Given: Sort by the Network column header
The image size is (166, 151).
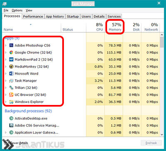Looking at the screenshot, I should 151,27.
